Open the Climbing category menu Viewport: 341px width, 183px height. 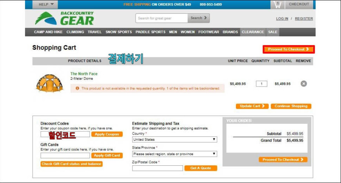(75, 32)
